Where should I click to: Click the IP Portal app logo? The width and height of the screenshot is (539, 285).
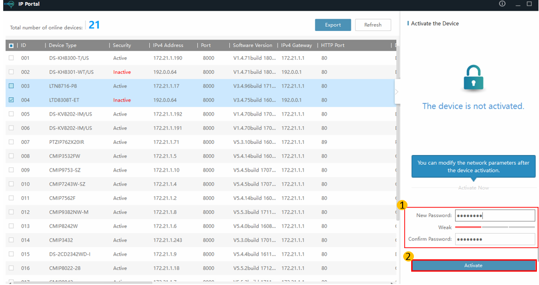[9, 4]
